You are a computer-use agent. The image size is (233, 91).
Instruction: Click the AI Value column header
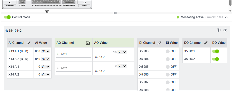[x=41, y=43]
